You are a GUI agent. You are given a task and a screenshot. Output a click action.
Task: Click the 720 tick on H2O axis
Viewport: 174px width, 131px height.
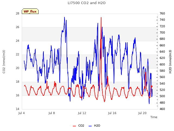pos(162,26)
